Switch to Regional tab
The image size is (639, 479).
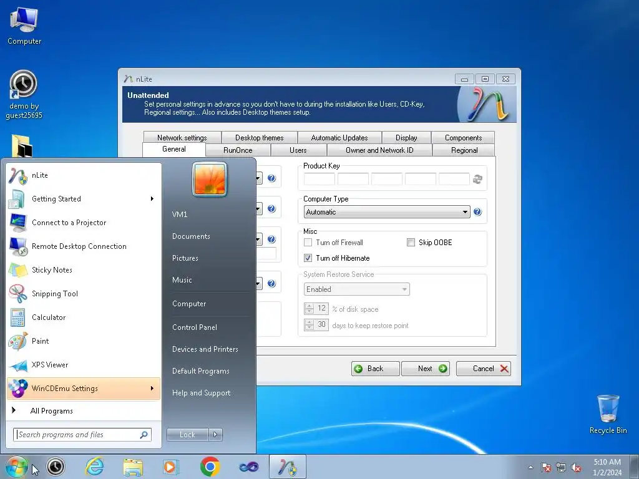click(464, 150)
